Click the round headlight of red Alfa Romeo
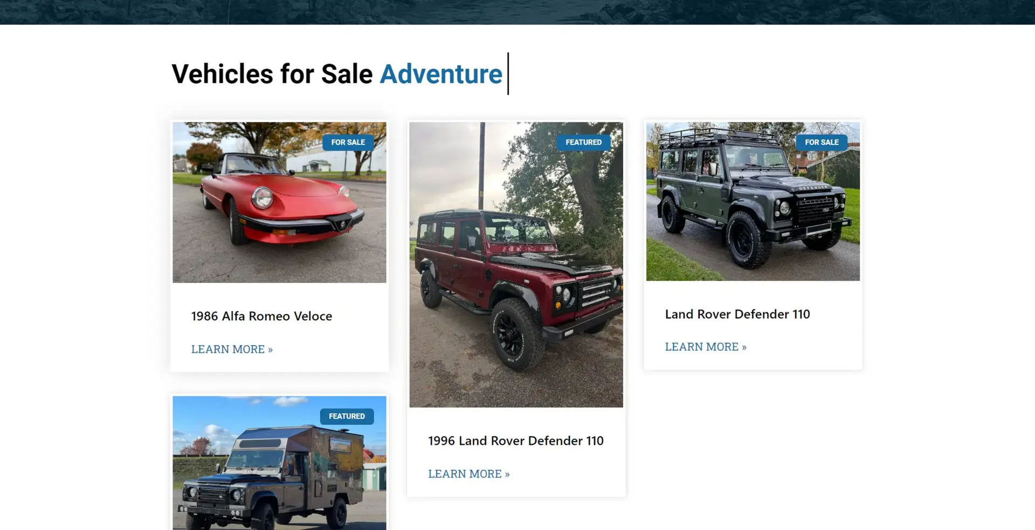The width and height of the screenshot is (1035, 530). tap(263, 198)
